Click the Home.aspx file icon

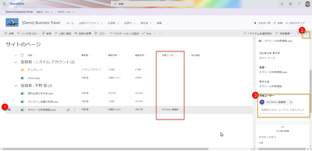click(x=23, y=78)
